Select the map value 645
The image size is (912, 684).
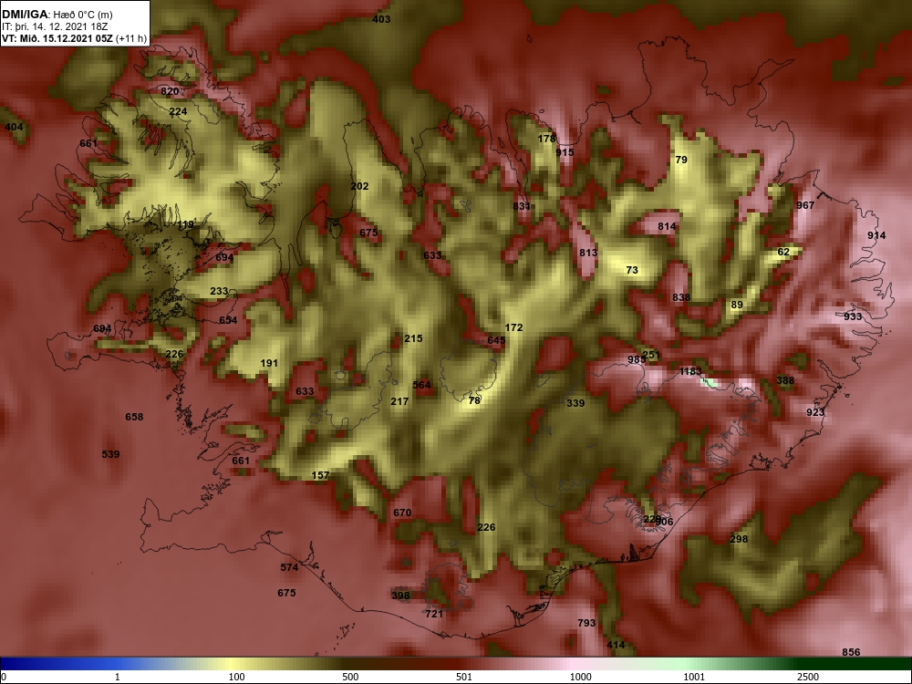pyautogui.click(x=496, y=340)
